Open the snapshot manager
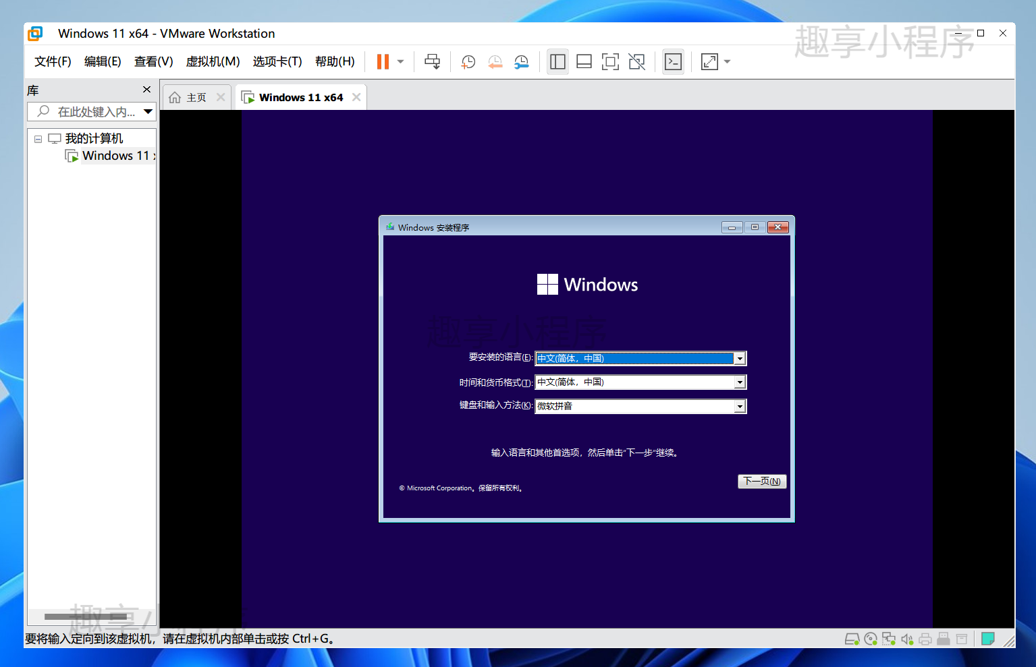This screenshot has width=1036, height=667. 522,61
